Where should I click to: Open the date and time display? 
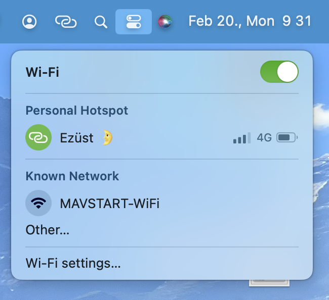[x=250, y=21]
